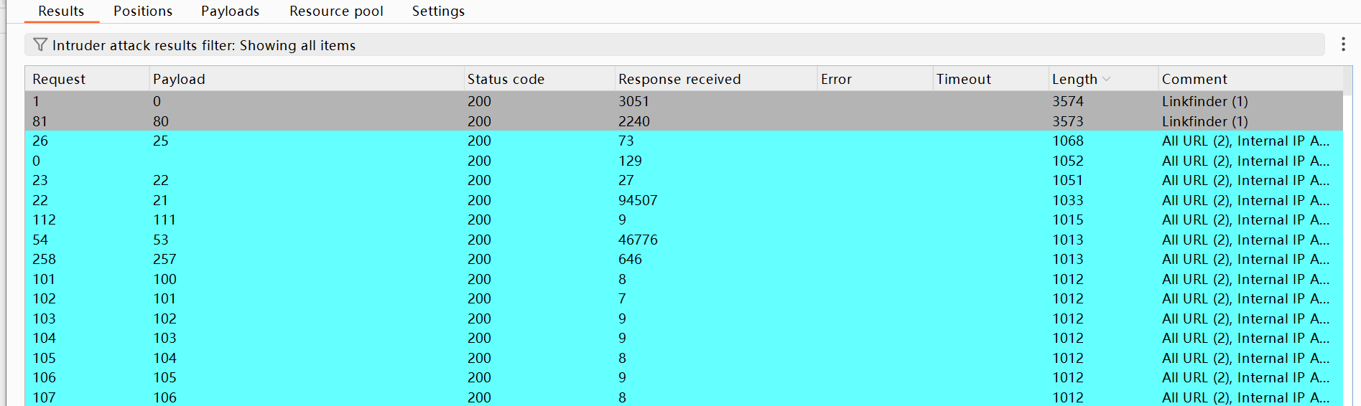Sort by the Timeout column header
Screen dimensions: 1361x406
pos(991,79)
